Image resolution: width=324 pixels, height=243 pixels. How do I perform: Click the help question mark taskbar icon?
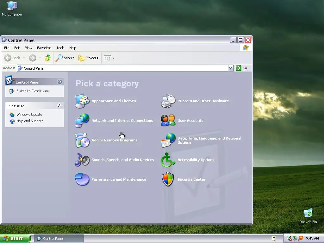274,239
